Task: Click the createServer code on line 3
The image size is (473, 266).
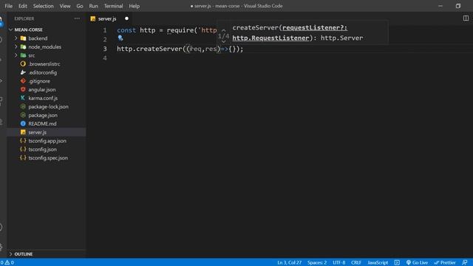Action: [160, 49]
